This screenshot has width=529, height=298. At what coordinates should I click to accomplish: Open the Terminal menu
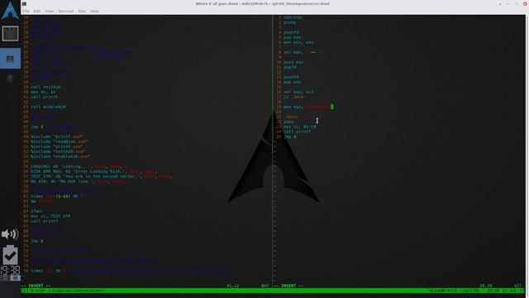click(66, 11)
